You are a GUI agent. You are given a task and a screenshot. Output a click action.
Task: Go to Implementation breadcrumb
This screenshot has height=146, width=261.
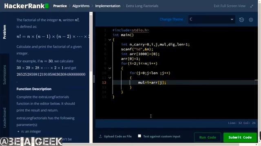coord(108,6)
